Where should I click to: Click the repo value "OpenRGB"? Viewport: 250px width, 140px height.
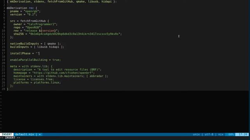[33, 28]
